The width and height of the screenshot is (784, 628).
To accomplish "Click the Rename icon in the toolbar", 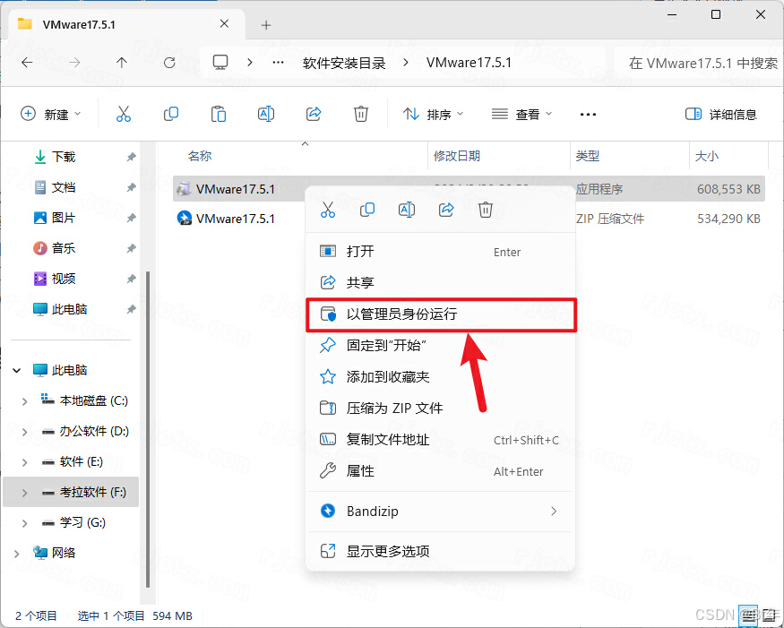I will point(266,114).
